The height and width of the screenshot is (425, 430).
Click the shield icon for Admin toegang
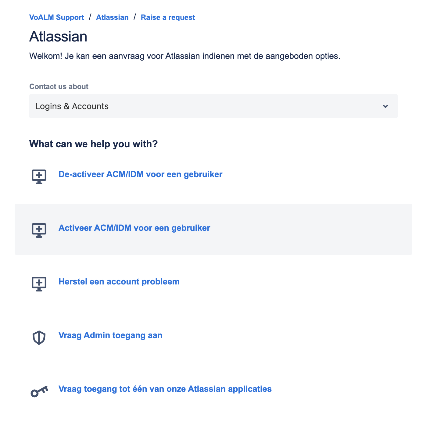[39, 338]
